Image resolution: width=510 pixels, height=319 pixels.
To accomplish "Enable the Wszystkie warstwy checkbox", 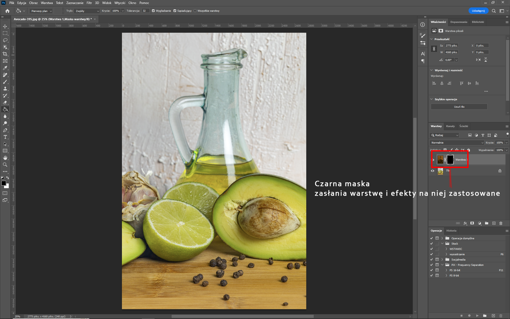I will pyautogui.click(x=195, y=11).
